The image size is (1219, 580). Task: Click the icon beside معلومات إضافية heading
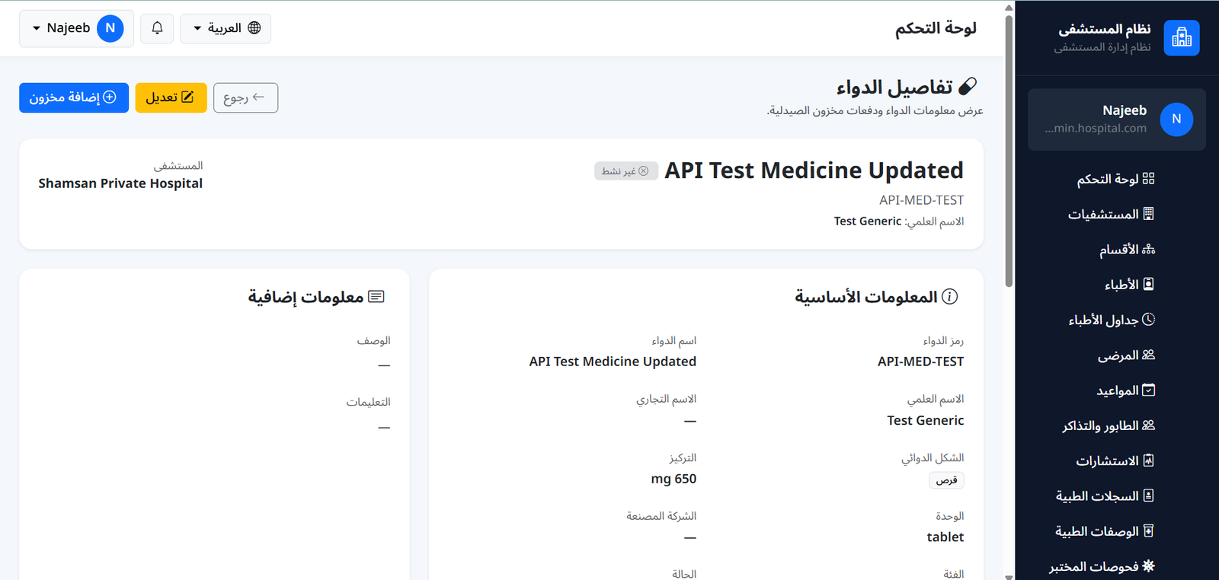click(x=376, y=297)
